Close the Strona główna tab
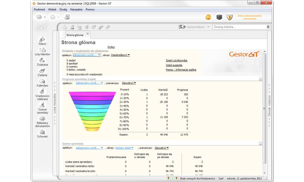The width and height of the screenshot is (304, 182). click(88, 34)
